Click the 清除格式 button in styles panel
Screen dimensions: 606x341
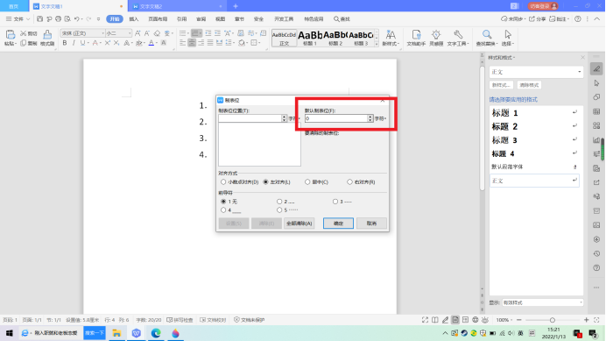click(529, 85)
